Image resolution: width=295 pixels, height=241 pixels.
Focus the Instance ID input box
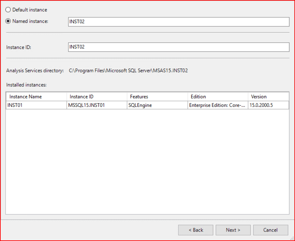coord(178,47)
